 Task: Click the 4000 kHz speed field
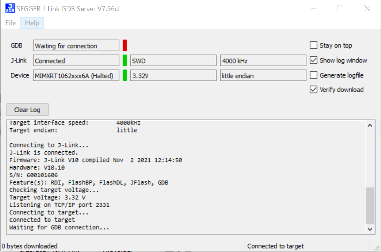pyautogui.click(x=263, y=61)
